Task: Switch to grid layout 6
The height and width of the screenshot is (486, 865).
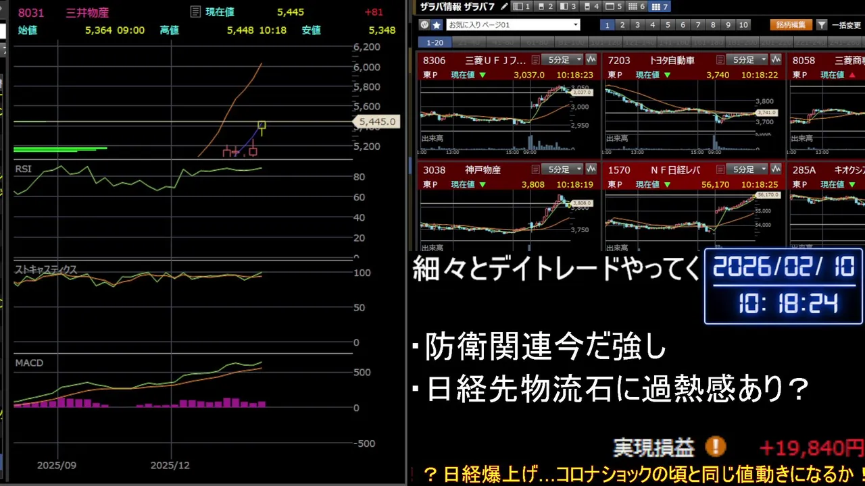Action: (x=637, y=7)
